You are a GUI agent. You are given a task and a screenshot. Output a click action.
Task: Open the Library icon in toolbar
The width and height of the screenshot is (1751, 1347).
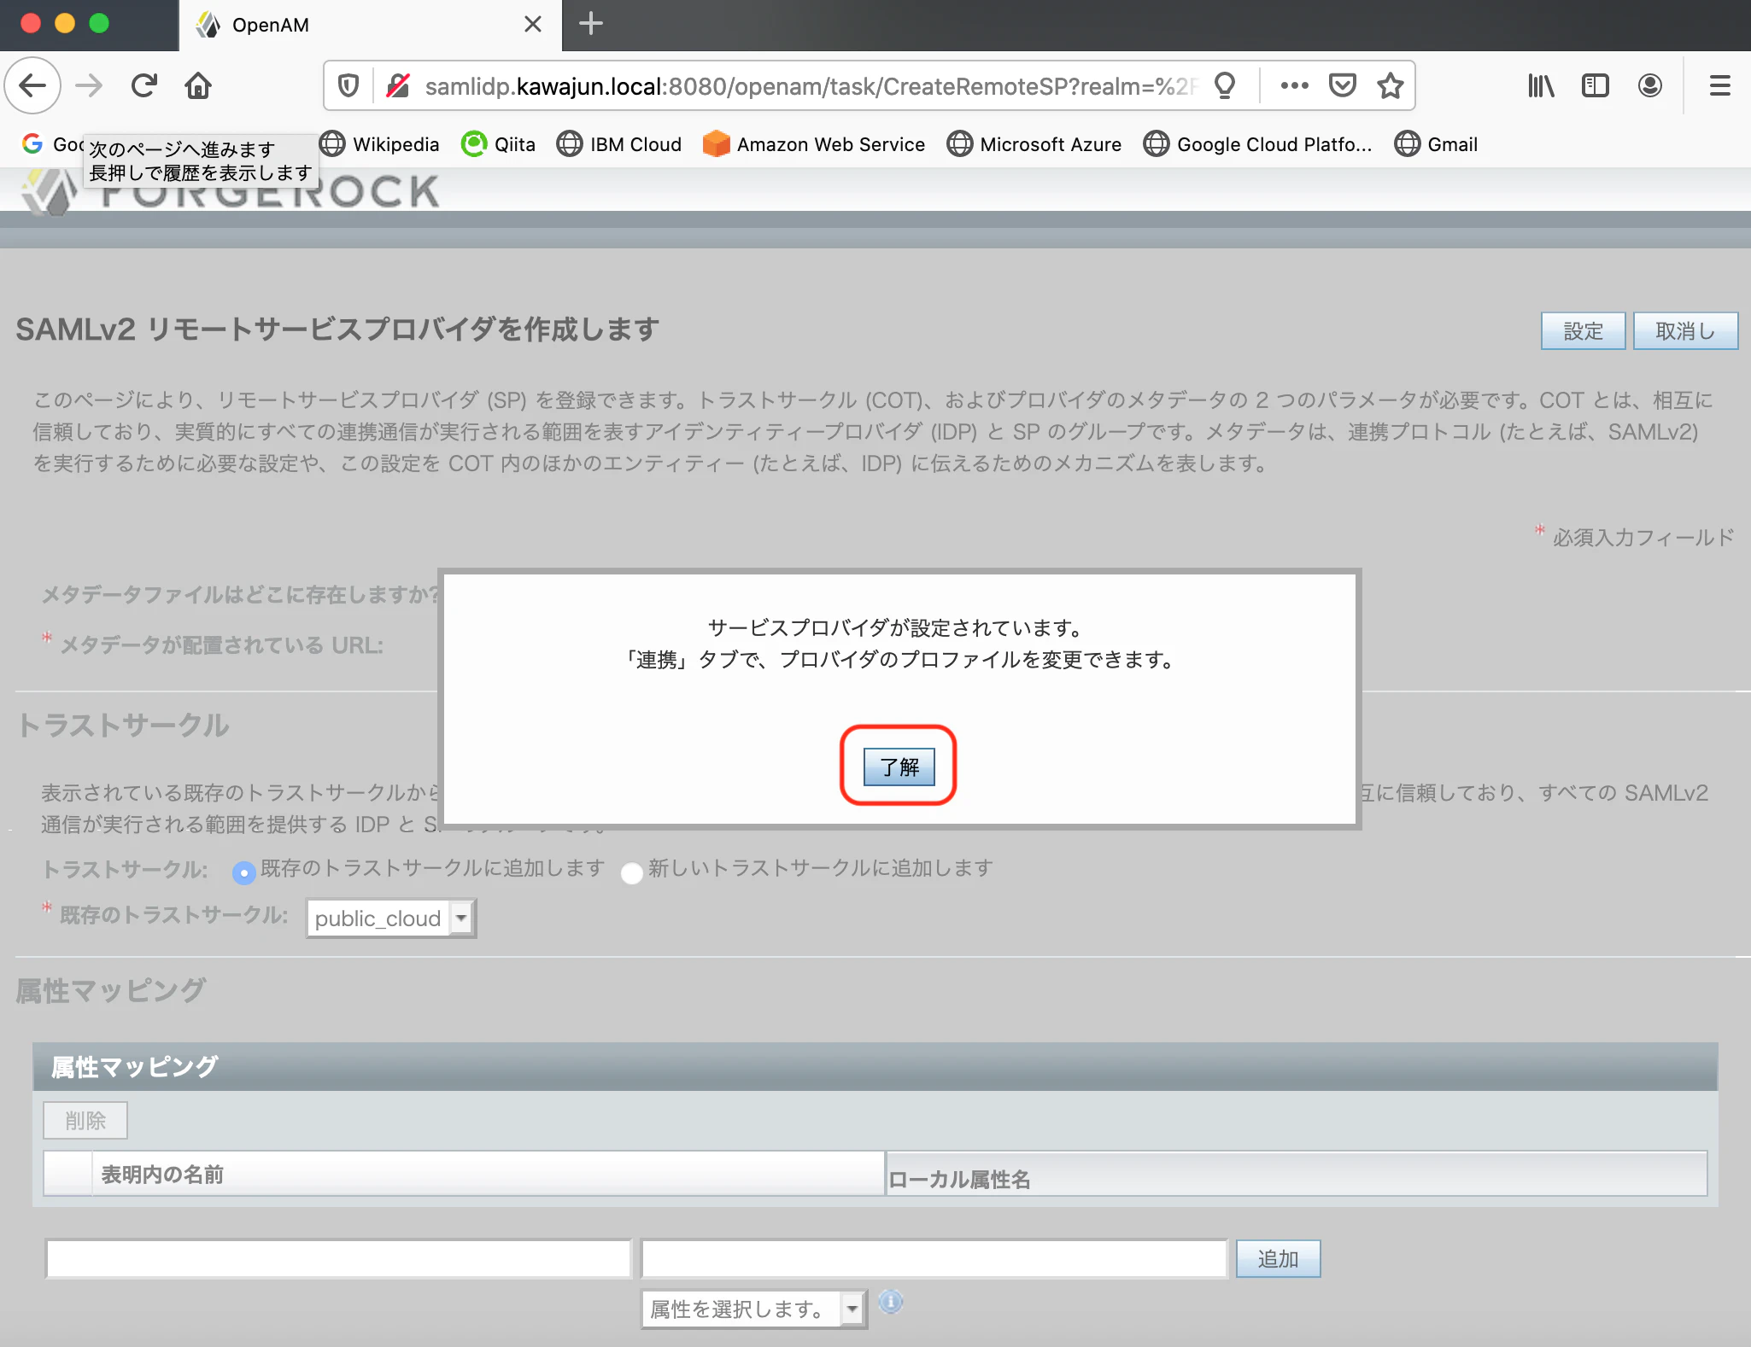[1541, 85]
